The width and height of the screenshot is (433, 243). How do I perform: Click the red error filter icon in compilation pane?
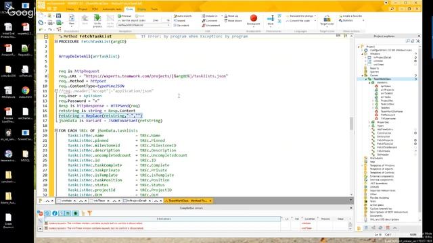click(x=40, y=213)
